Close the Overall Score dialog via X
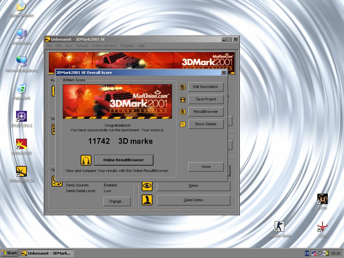Viewport: 344px width, 258px height. (223, 73)
